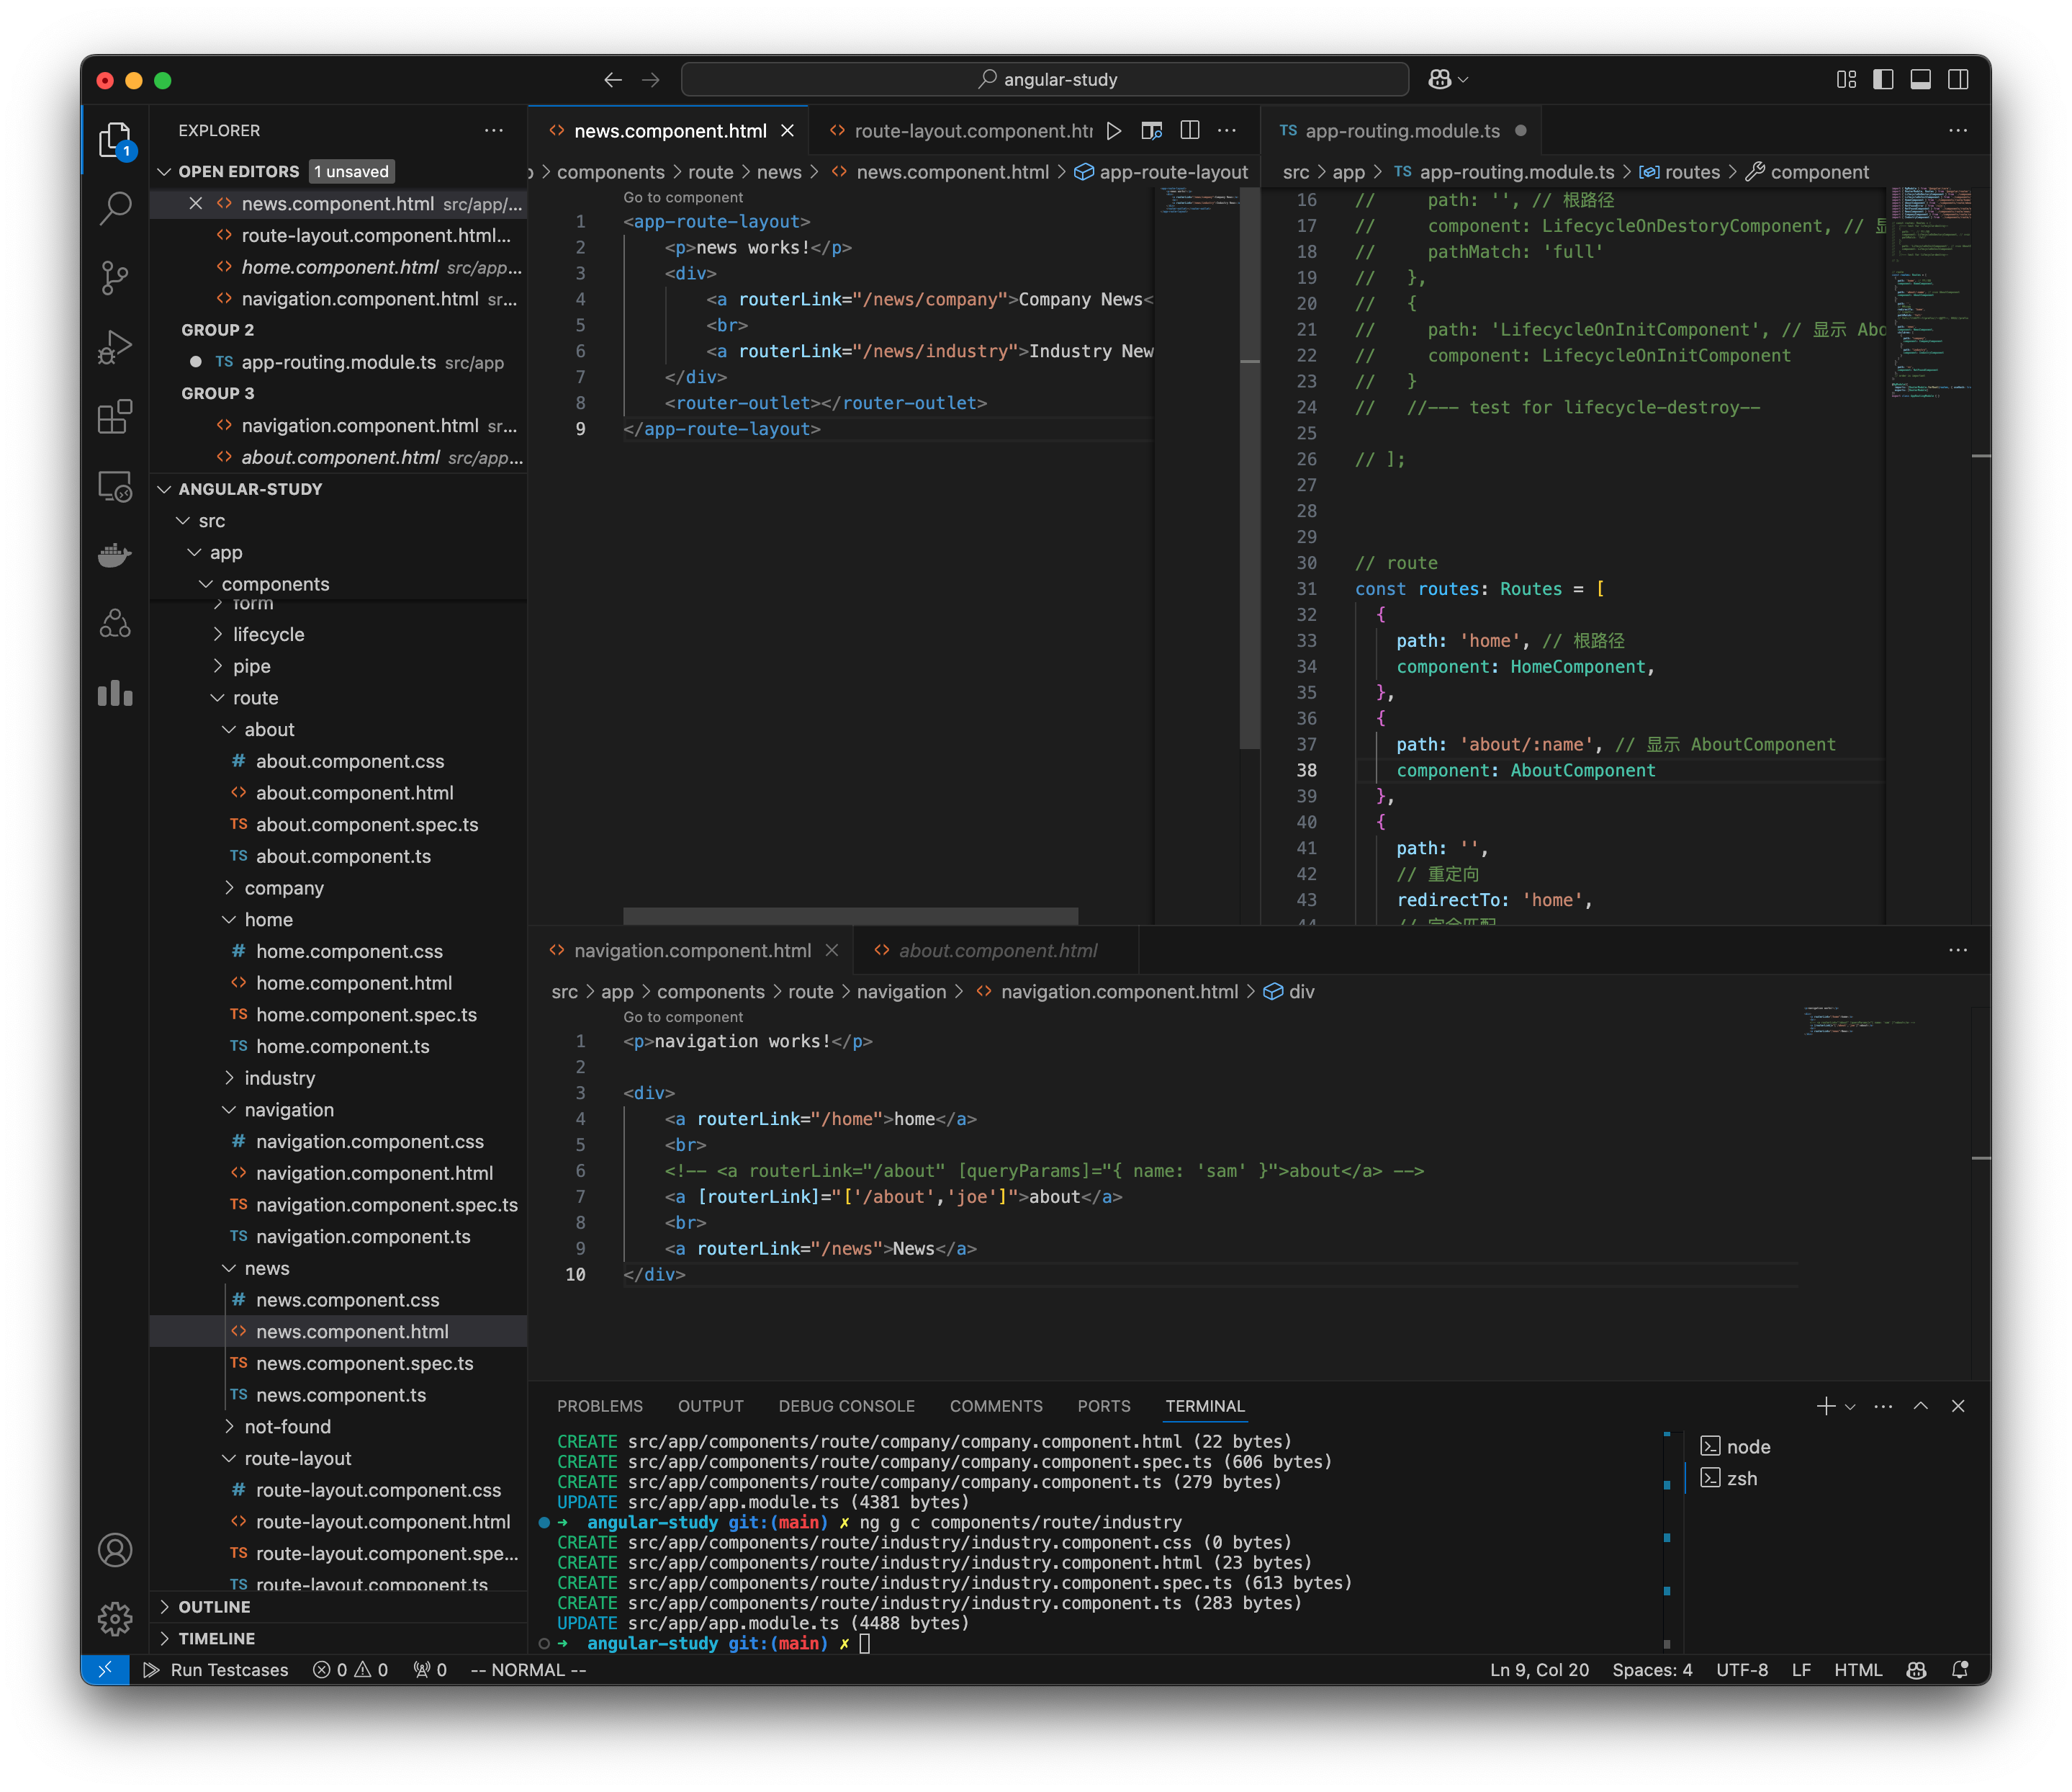The width and height of the screenshot is (2072, 1792).
Task: Open the Search view in the activity bar
Action: pyautogui.click(x=115, y=207)
